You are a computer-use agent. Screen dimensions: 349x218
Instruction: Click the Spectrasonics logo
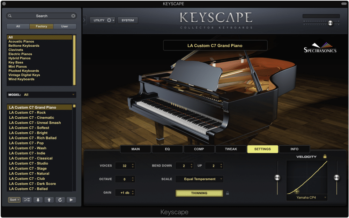pyautogui.click(x=320, y=47)
